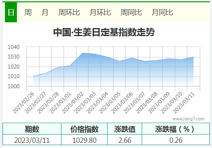Click the 1040 y-axis label
The image size is (212, 148).
[14, 47]
